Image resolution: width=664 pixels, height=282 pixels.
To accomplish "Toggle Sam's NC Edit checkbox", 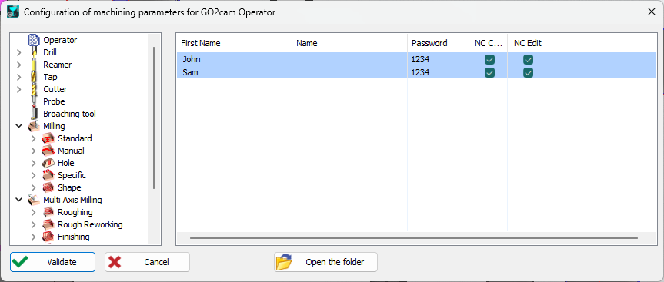I will (x=528, y=73).
